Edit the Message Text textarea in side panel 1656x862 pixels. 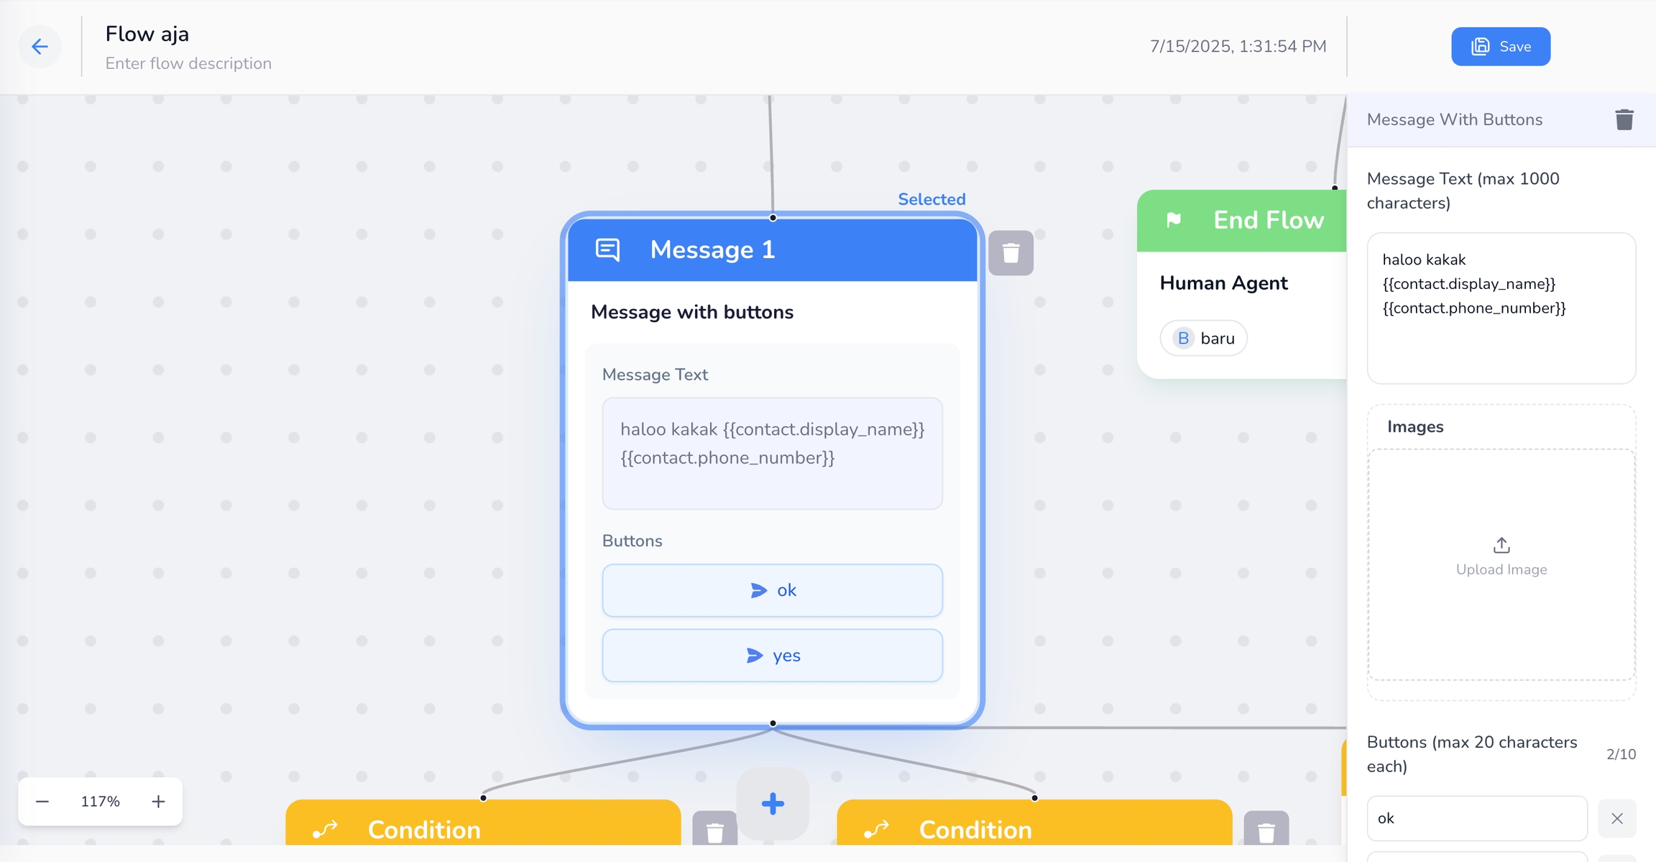pyautogui.click(x=1501, y=308)
